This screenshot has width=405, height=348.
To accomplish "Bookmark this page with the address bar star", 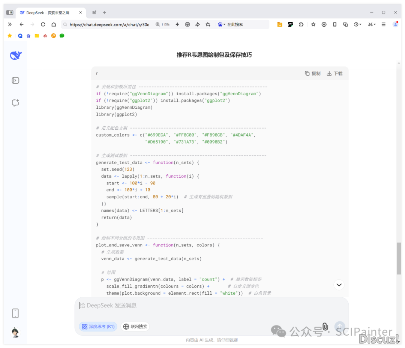I will click(x=208, y=24).
